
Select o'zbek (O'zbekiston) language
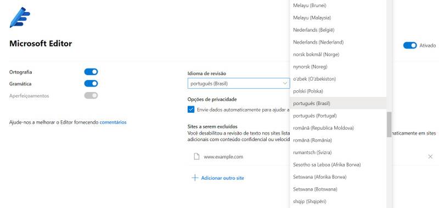(338, 79)
